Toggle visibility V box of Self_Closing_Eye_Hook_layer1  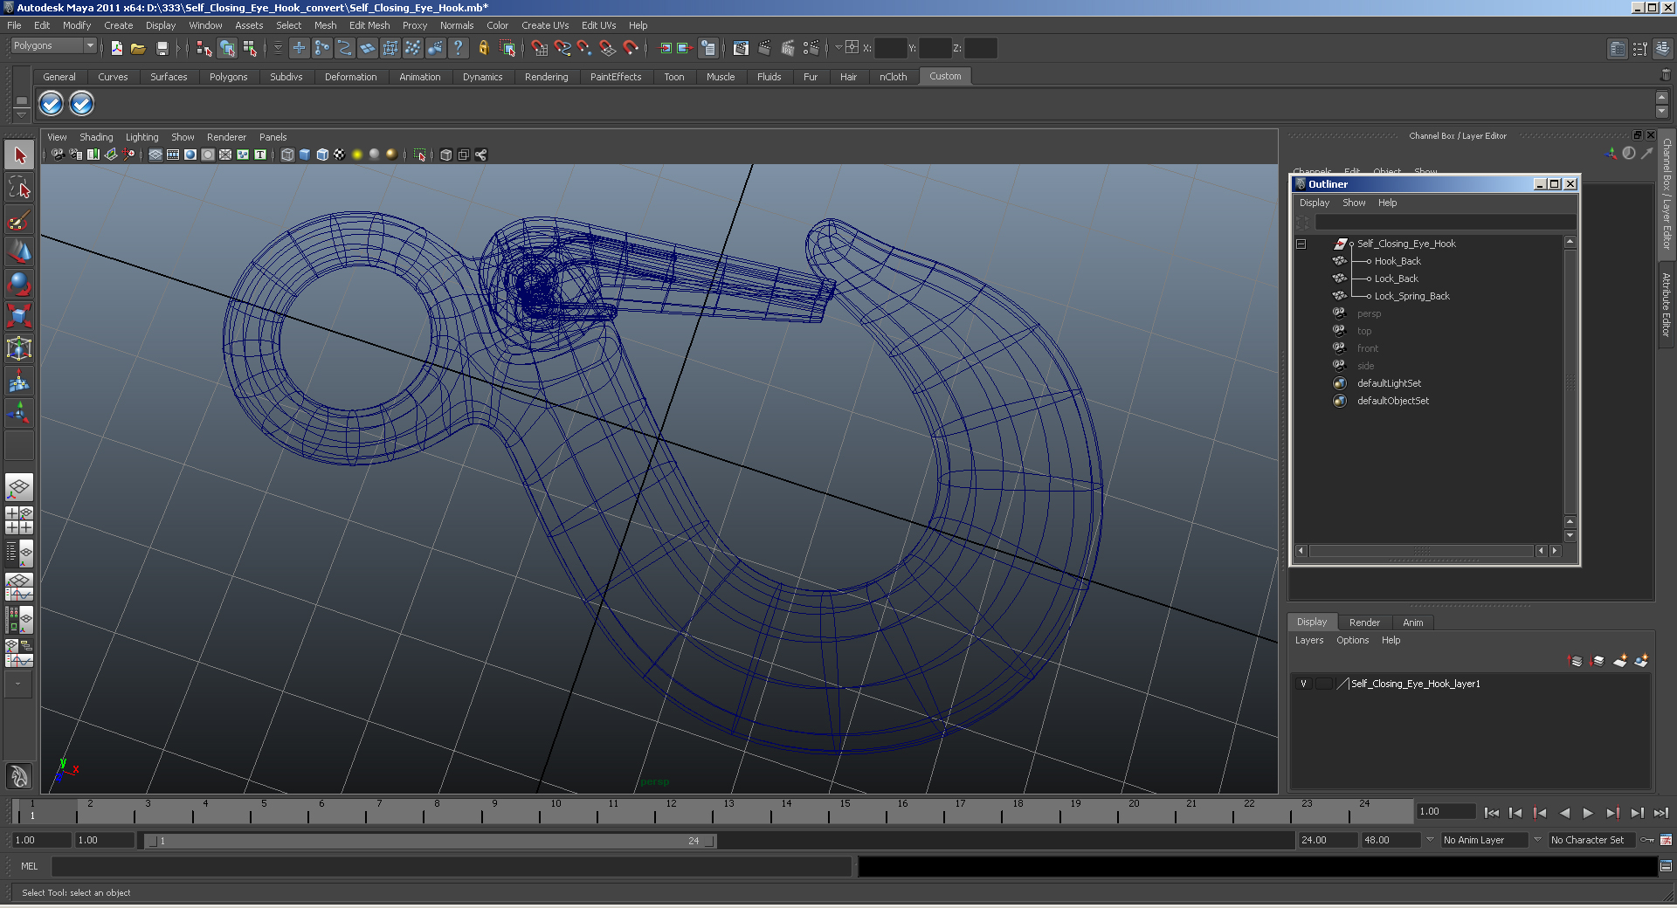click(x=1303, y=684)
